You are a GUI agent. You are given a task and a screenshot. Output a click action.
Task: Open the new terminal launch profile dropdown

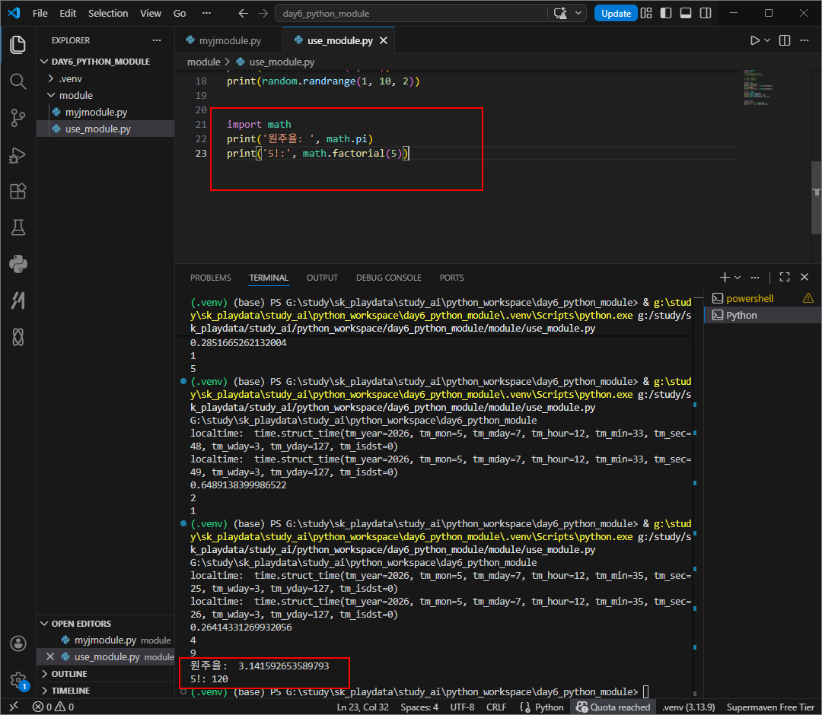pyautogui.click(x=738, y=277)
